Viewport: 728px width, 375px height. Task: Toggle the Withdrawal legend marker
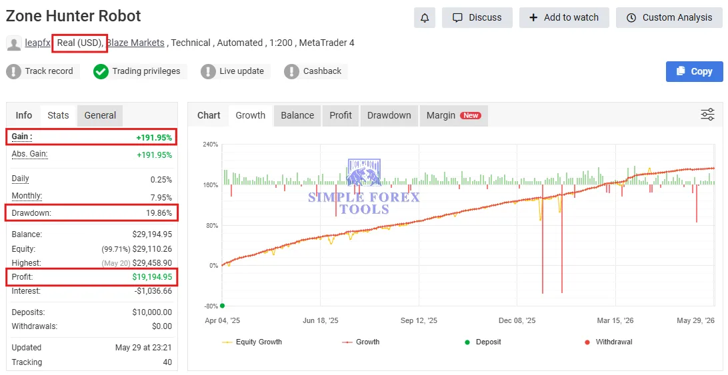(x=608, y=342)
